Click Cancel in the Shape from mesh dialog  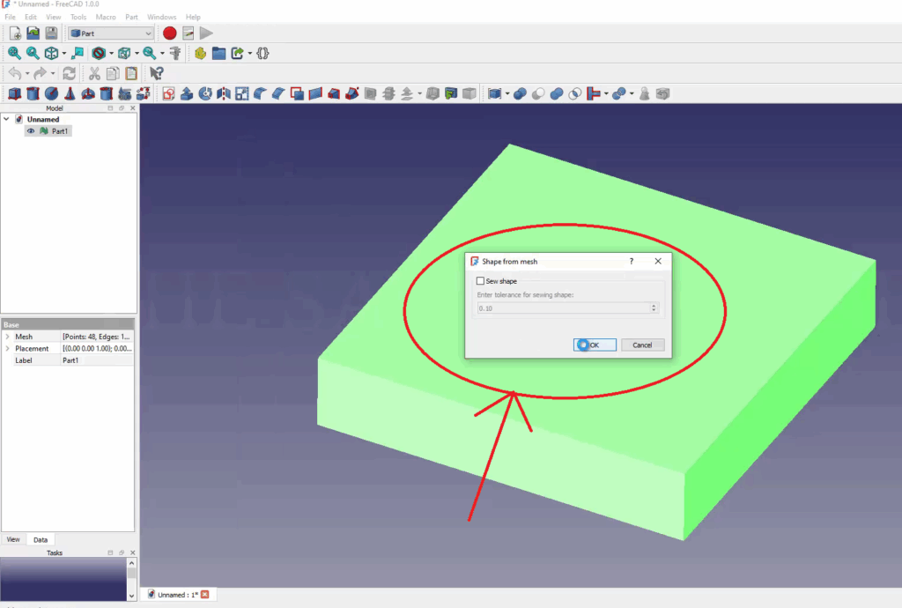(x=643, y=345)
